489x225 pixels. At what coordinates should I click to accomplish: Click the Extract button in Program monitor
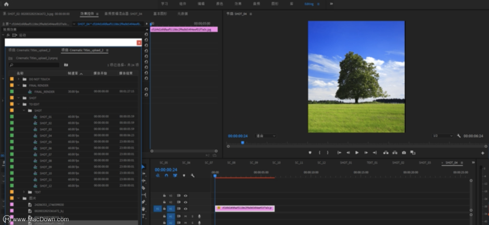tap(395, 153)
